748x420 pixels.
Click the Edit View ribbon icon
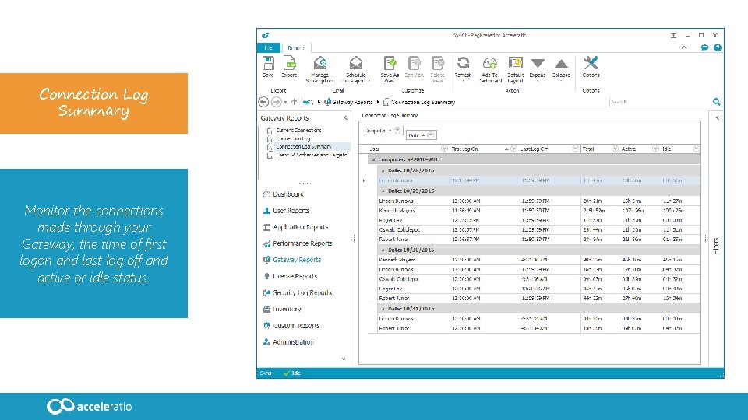414,63
